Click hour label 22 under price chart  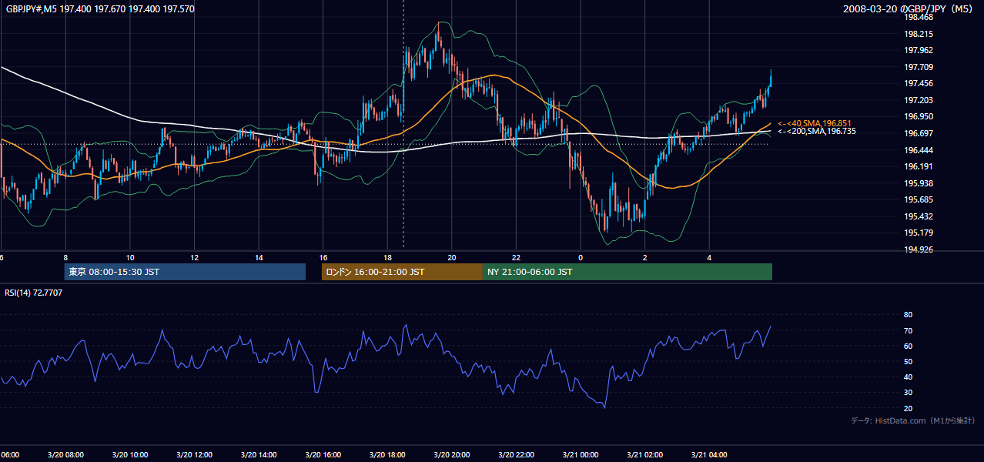pyautogui.click(x=516, y=257)
